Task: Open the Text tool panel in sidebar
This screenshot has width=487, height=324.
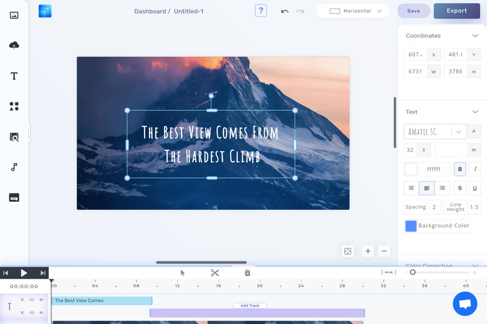Action: pyautogui.click(x=14, y=75)
